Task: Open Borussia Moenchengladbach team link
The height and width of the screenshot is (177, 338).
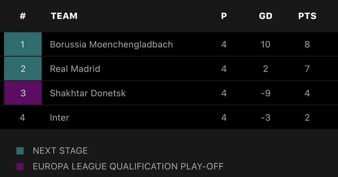Action: (x=111, y=44)
